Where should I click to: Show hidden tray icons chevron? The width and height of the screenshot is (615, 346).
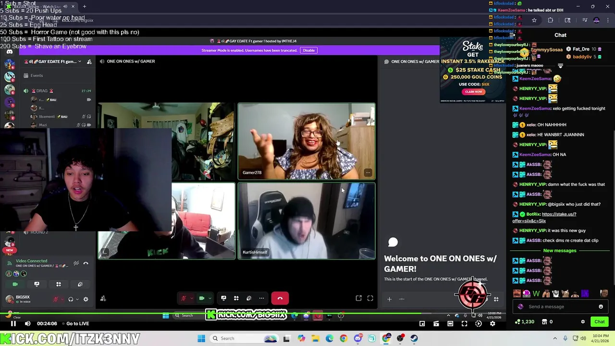[555, 338]
